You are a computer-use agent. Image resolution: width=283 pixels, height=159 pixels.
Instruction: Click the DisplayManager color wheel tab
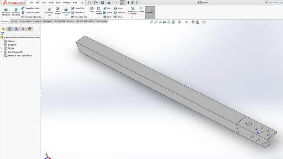tap(29, 29)
